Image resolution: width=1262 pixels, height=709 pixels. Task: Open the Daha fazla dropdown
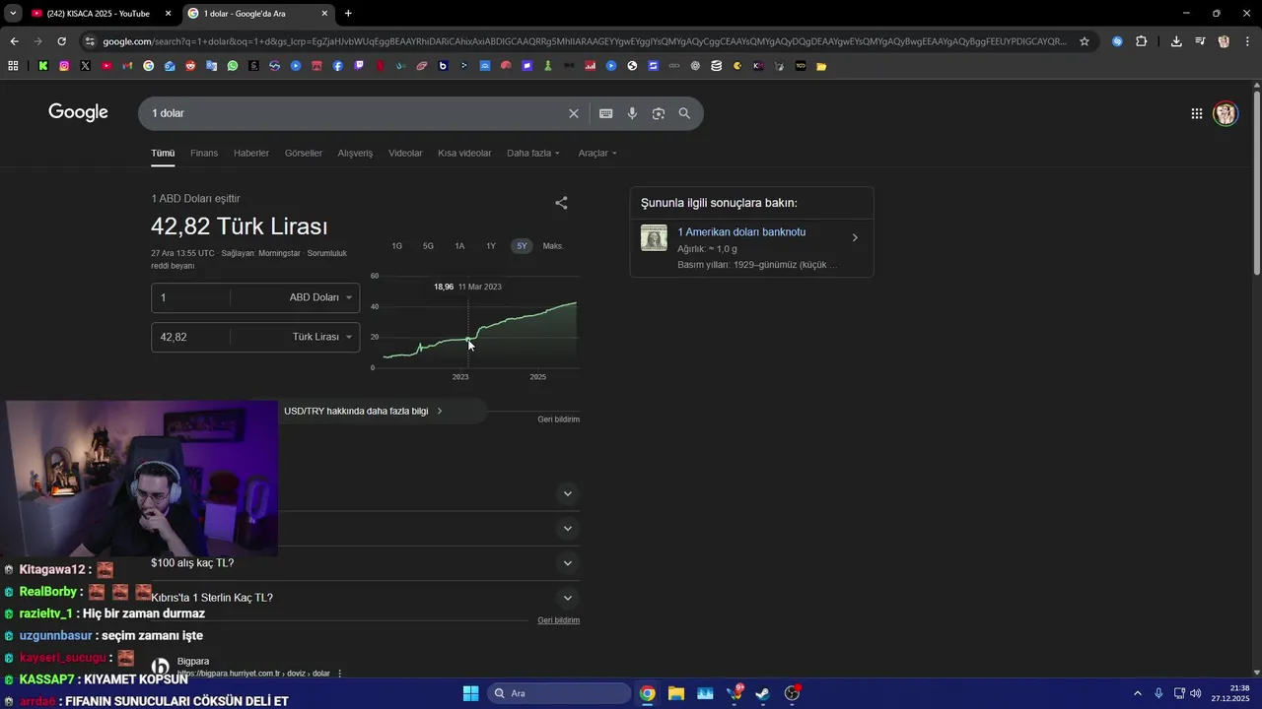point(533,153)
